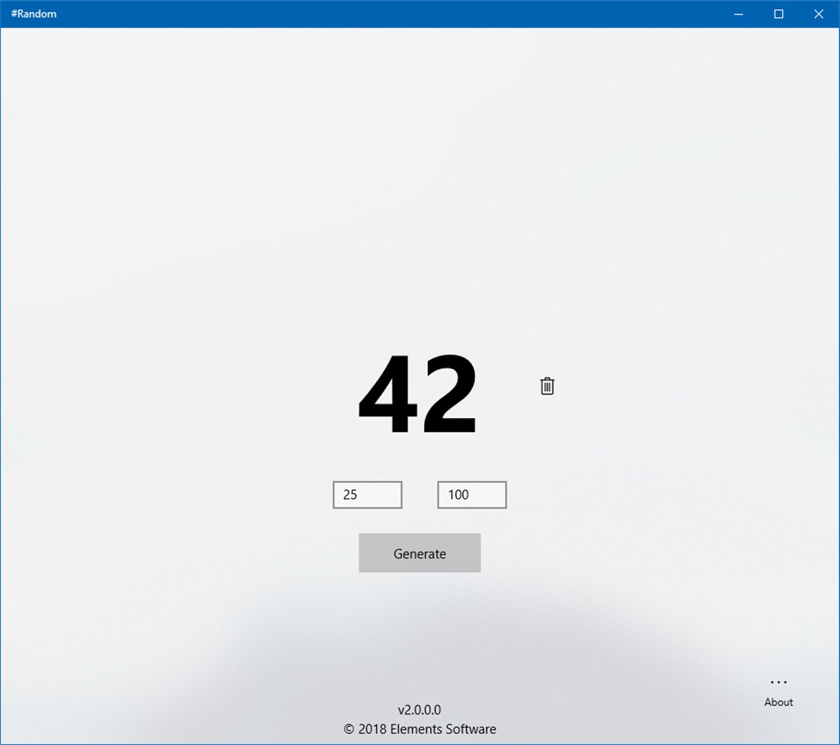The width and height of the screenshot is (840, 745).
Task: Click the maximum value field showing 100
Action: pos(472,495)
